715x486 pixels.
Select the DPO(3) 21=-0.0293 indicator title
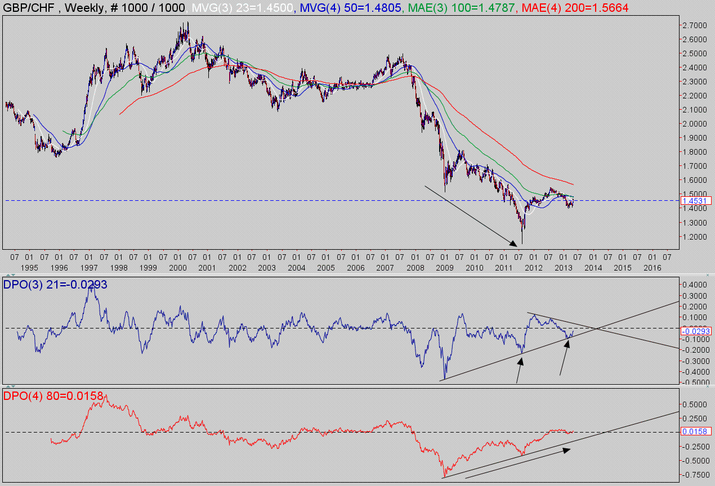click(56, 285)
